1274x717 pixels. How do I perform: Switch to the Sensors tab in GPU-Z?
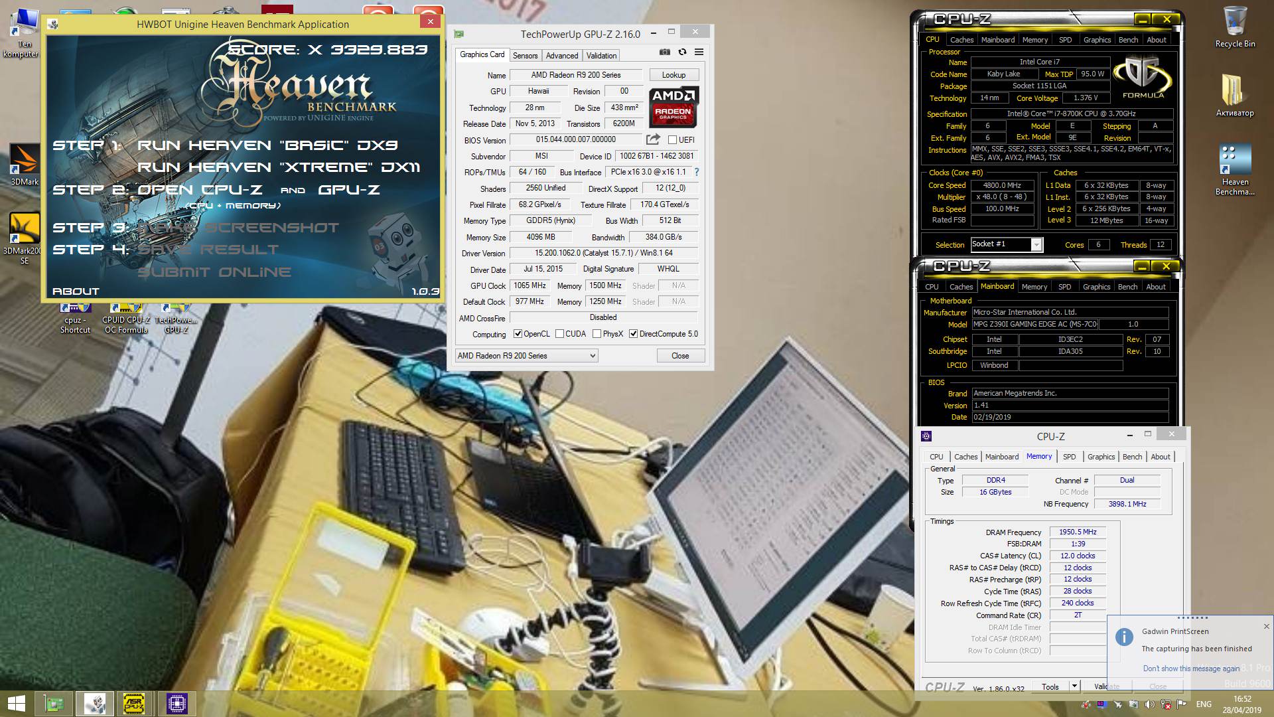[525, 56]
